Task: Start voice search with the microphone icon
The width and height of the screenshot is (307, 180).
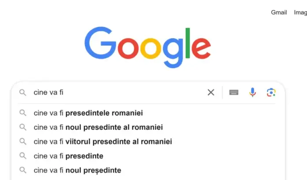Action: point(252,92)
